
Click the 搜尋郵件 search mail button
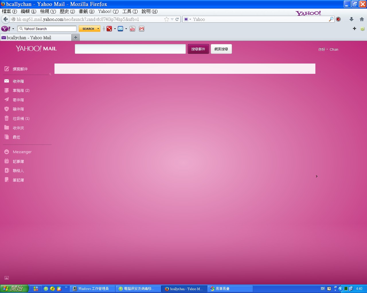198,49
